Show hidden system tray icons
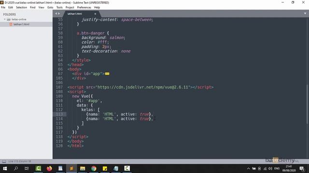The image size is (309, 173). point(248,169)
